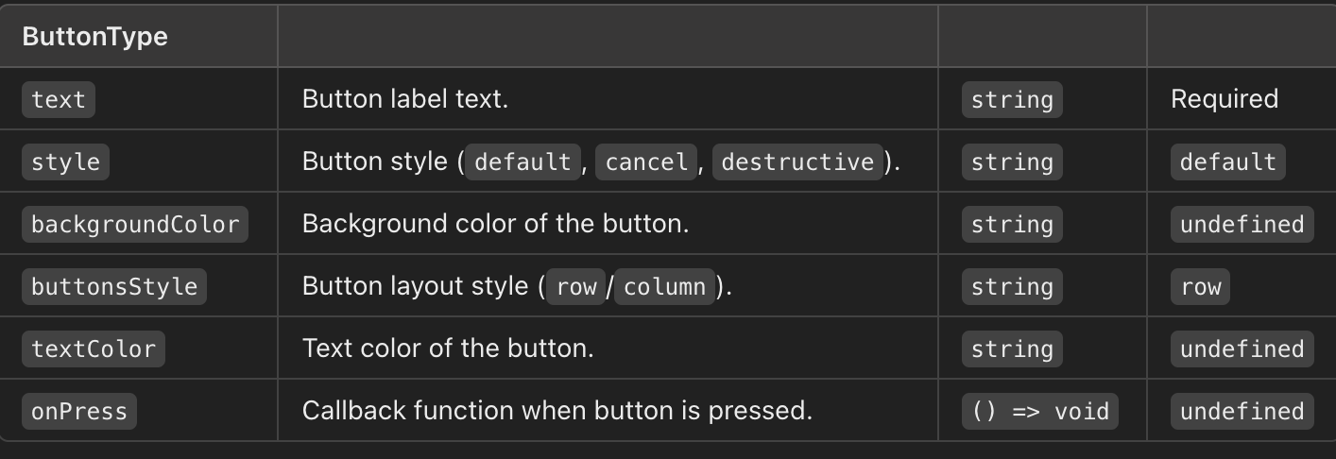The height and width of the screenshot is (459, 1336).
Task: Click the buttonsStyle property tag
Action: (x=114, y=286)
